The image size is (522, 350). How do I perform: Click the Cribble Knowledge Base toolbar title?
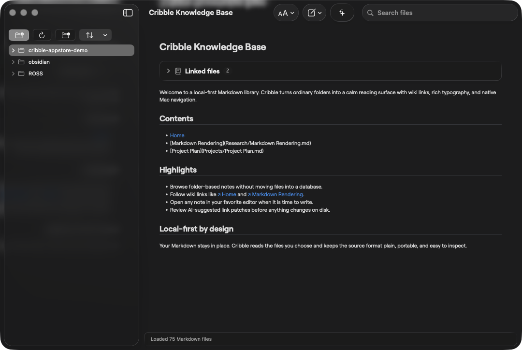pos(191,13)
